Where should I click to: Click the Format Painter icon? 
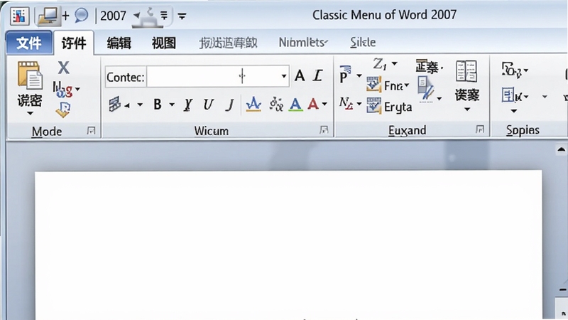coord(63,110)
